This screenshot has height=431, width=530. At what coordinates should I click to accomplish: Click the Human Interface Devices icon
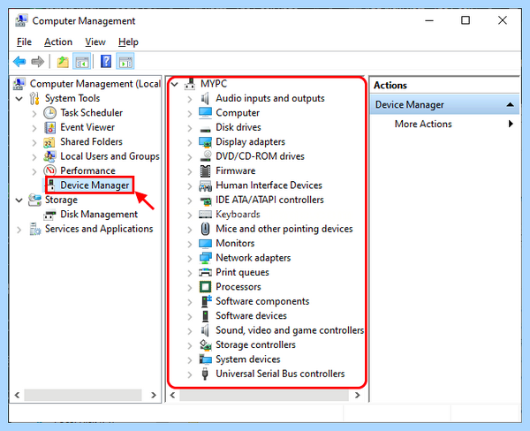pyautogui.click(x=205, y=185)
